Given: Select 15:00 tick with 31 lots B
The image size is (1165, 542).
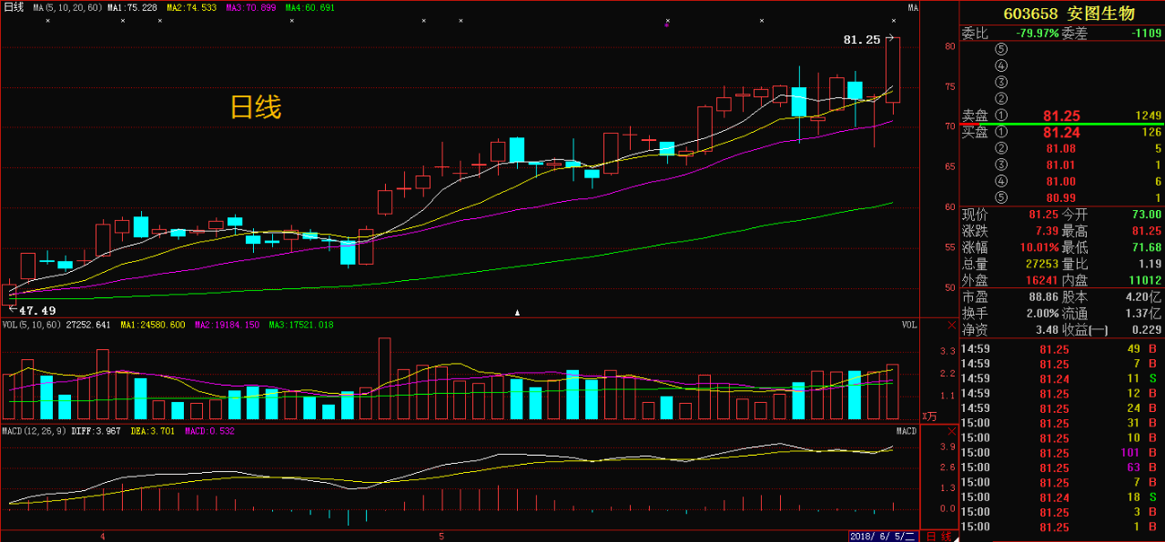Looking at the screenshot, I should [x=1062, y=423].
